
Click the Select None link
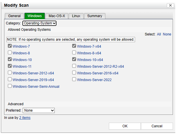pyautogui.click(x=167, y=34)
